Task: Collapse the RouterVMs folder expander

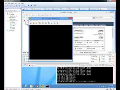Action: (x=7, y=17)
